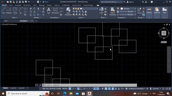The height and width of the screenshot is (96, 172).
Task: Select the Dimension tool
Action: [x=55, y=11]
